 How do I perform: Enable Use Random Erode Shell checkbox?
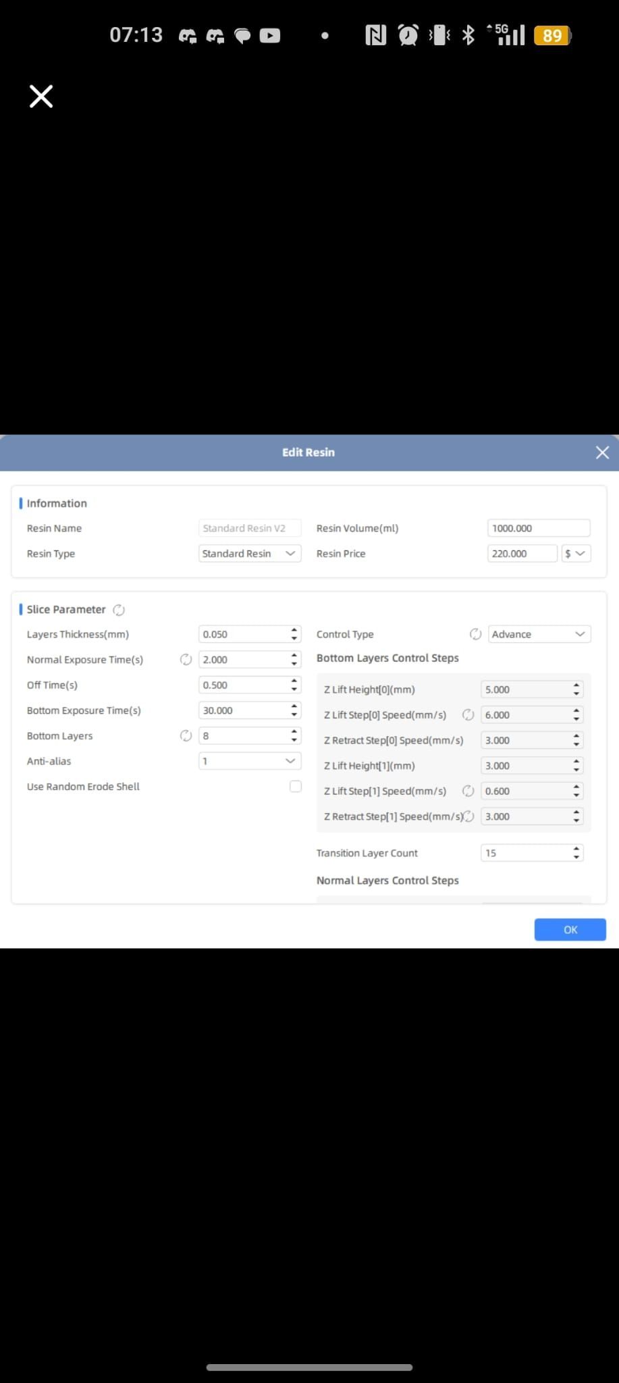click(x=296, y=786)
